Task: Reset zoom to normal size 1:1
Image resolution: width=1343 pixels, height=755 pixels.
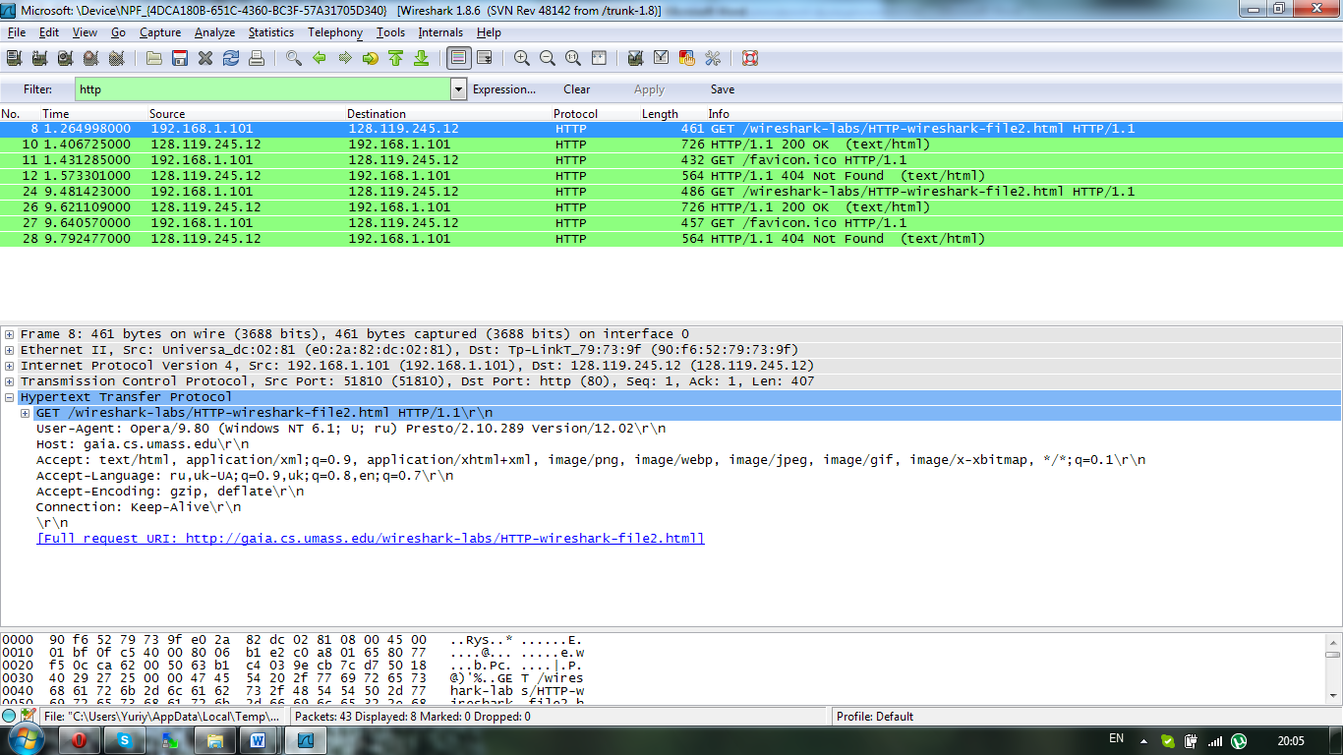Action: click(573, 58)
